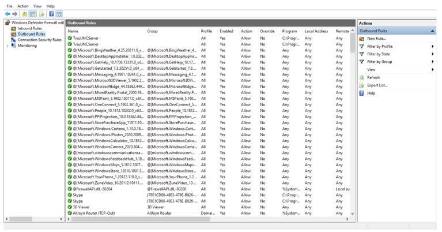Image resolution: width=442 pixels, height=232 pixels.
Task: Click the Export List icon in Actions
Action: click(x=362, y=85)
